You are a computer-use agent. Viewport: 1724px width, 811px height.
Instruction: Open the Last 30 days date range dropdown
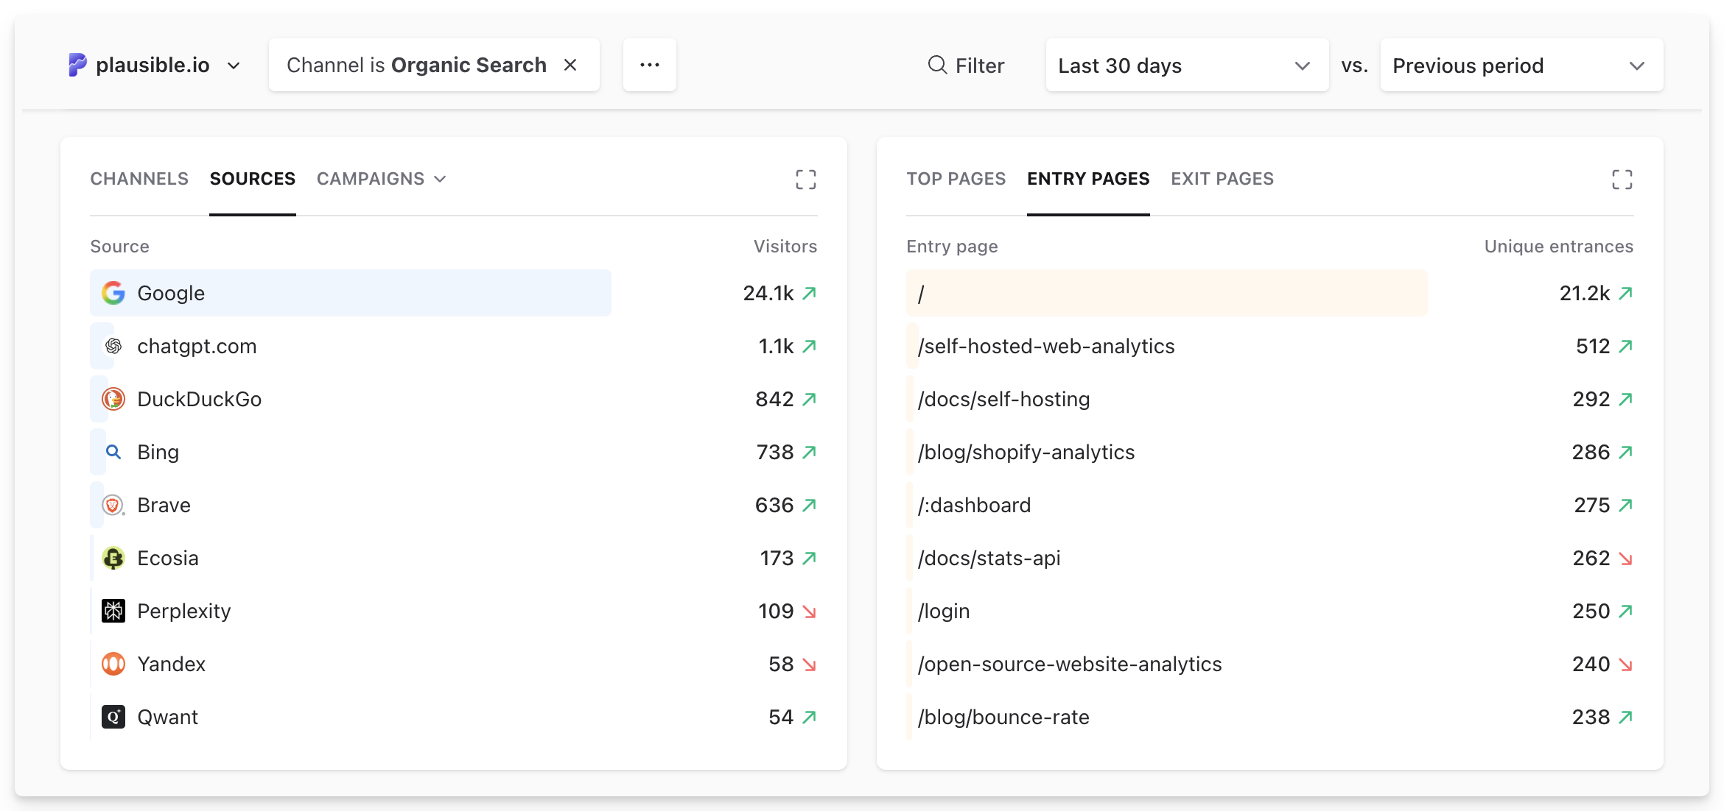pos(1187,65)
